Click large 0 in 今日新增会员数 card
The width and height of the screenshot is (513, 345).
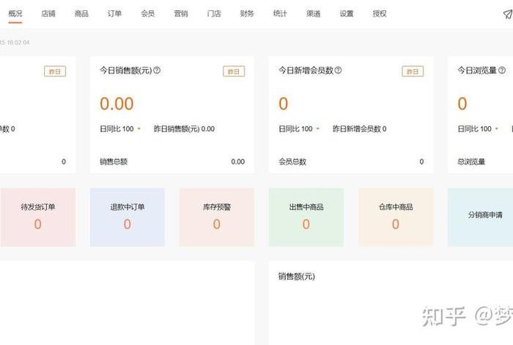point(284,103)
